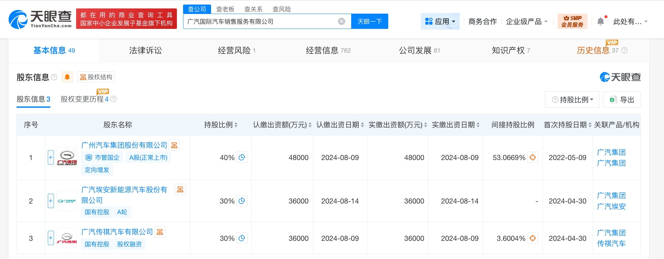The width and height of the screenshot is (664, 259).
Task: Open 广州汽车集团股份有限公司 company link
Action: [124, 145]
